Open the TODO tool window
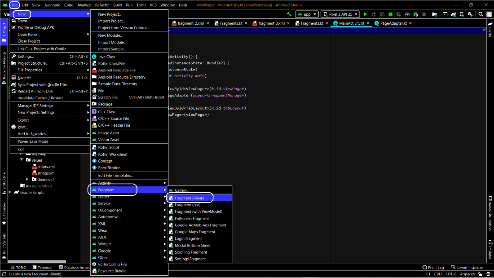 [x=18, y=267]
